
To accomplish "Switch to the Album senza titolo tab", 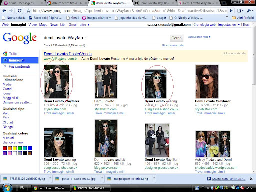I will coord(67,3).
